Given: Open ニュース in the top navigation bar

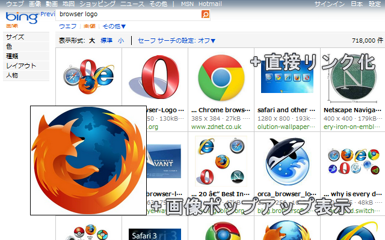Looking at the screenshot, I should pyautogui.click(x=132, y=4).
